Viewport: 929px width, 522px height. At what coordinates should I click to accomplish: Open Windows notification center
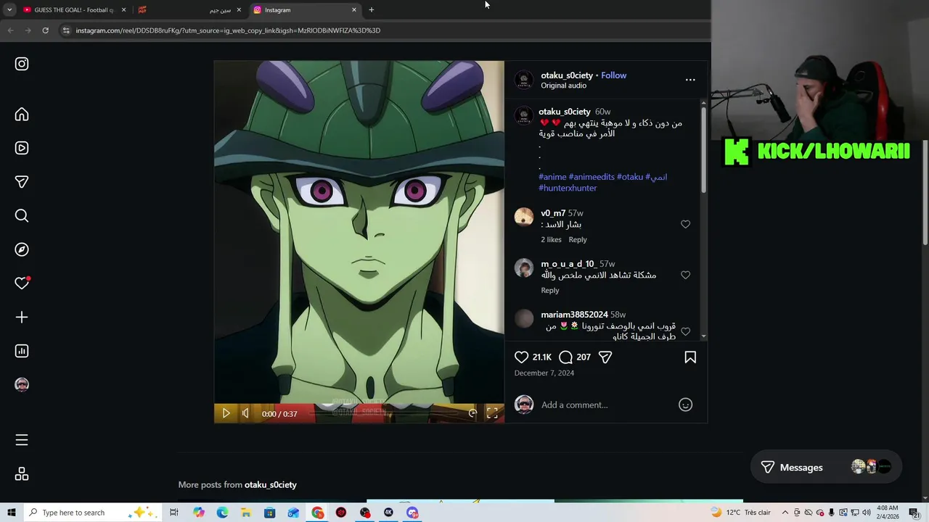(x=914, y=513)
